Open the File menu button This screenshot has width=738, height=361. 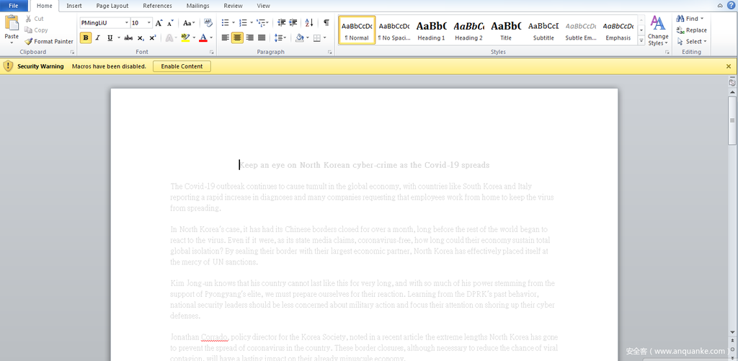(x=14, y=6)
